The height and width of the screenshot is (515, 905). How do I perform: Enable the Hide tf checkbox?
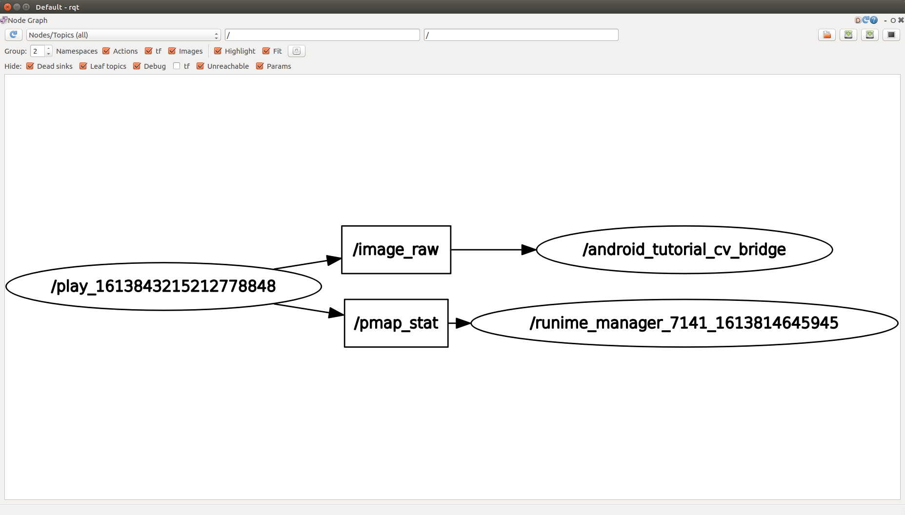[x=177, y=66]
